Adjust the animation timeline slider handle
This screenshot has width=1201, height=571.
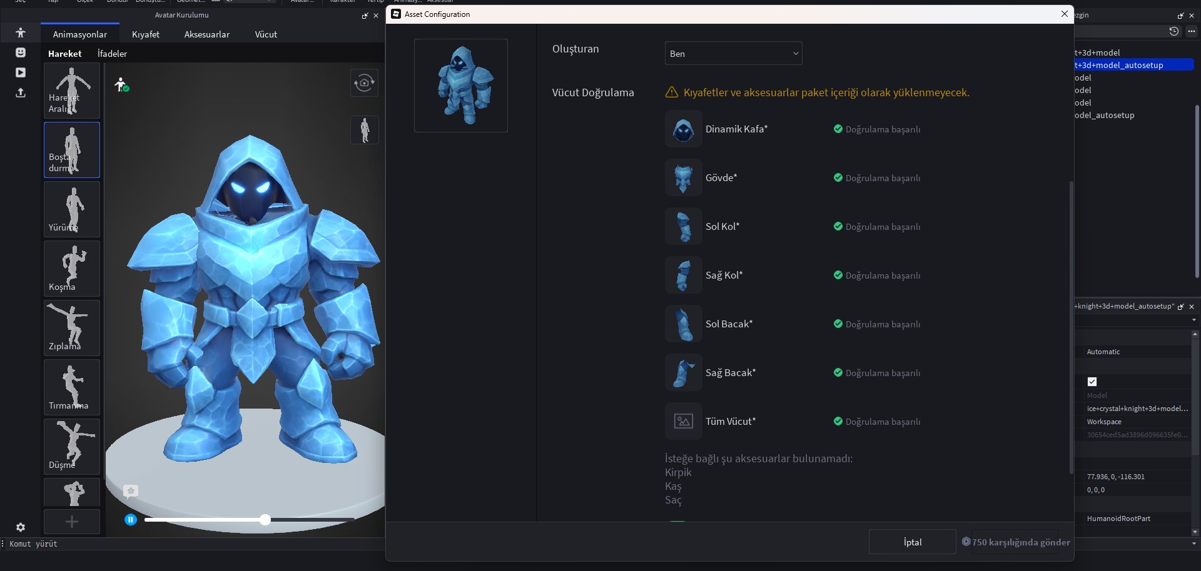coord(265,520)
